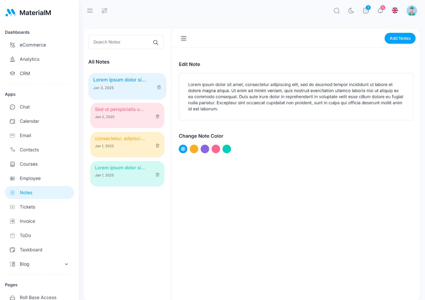The image size is (425, 300).
Task: Open the user profile avatar menu
Action: pyautogui.click(x=412, y=10)
